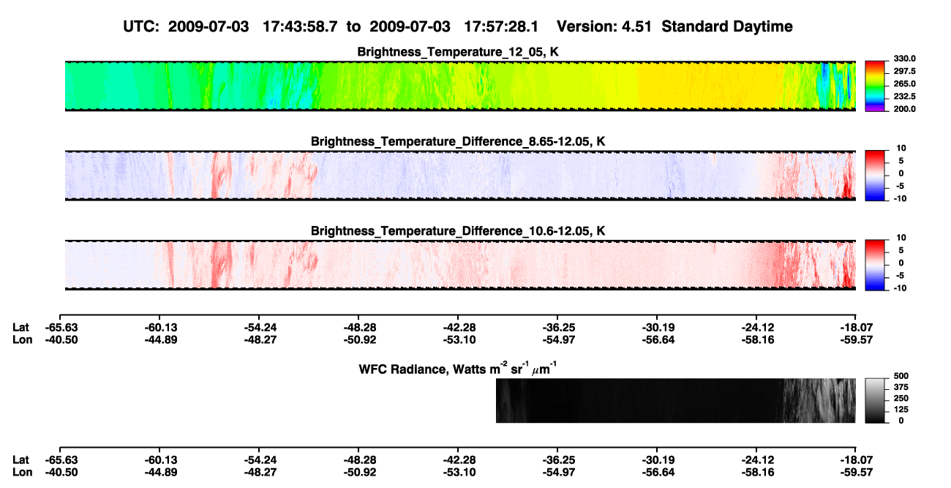This screenshot has height=488, width=951.
Task: Click the -10 tick of the 10.6-12.05 colorbar
Action: [902, 288]
